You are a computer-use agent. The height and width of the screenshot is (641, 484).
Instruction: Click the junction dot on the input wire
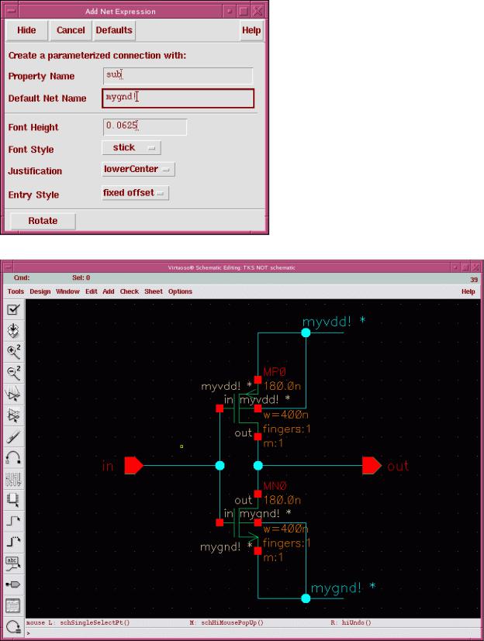coord(220,466)
